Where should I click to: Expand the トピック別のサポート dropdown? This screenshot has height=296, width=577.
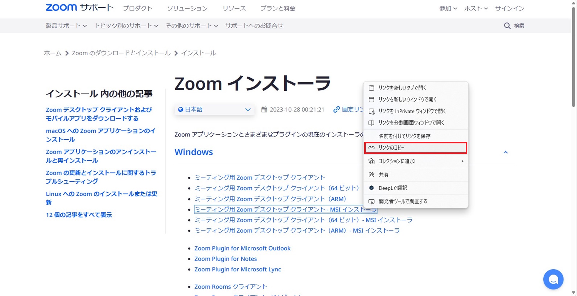(126, 26)
